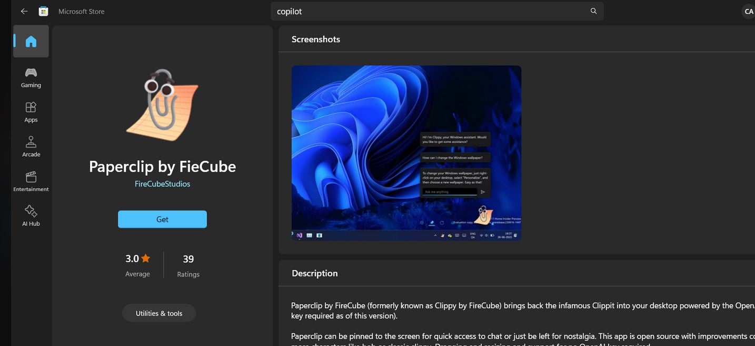Click the Microsoft Store logo icon
755x346 pixels.
[44, 11]
